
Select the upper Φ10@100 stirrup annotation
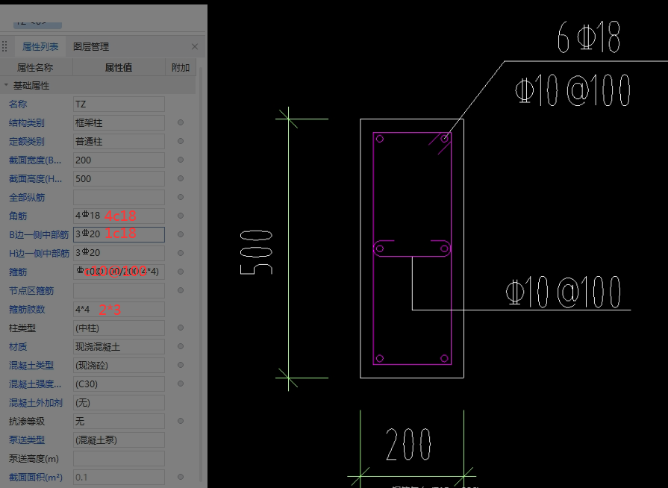572,90
